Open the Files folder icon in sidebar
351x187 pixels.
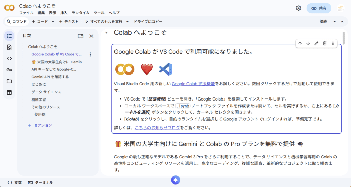(9, 81)
